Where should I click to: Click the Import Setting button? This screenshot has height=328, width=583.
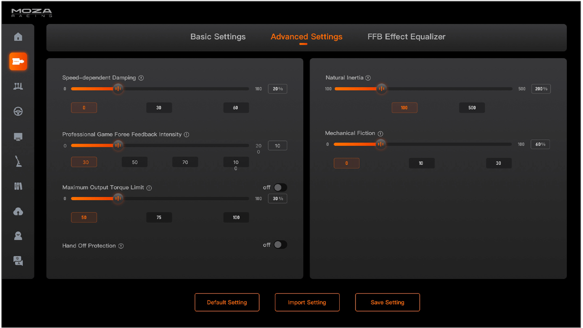(307, 302)
